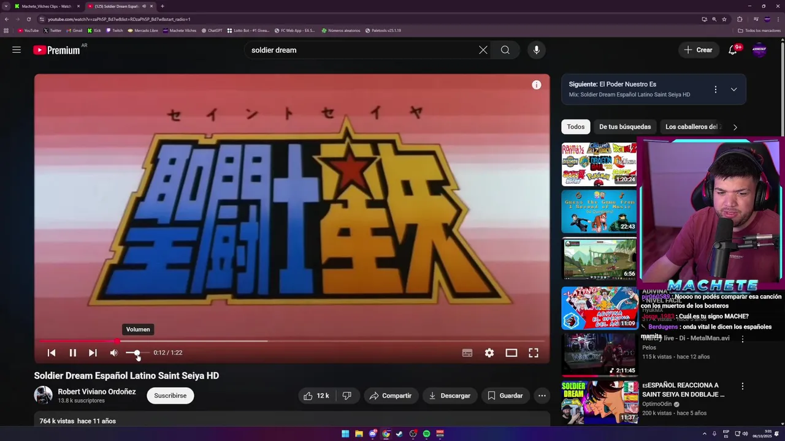Open Spotify from taskbar
The width and height of the screenshot is (785, 441).
(x=426, y=434)
